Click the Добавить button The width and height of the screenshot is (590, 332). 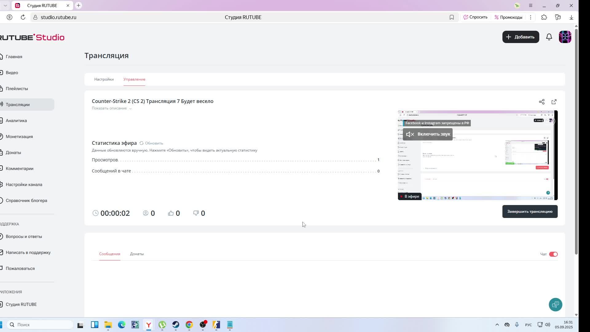click(520, 37)
